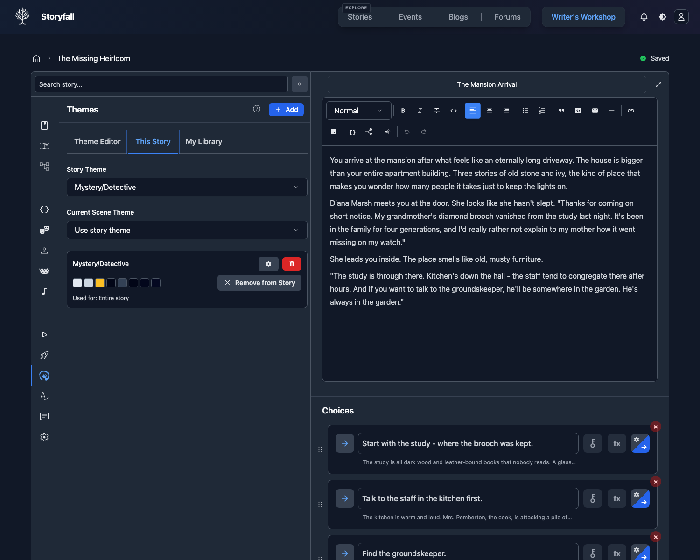Select the characters icon in the sidebar
Image resolution: width=700 pixels, height=560 pixels.
[44, 251]
